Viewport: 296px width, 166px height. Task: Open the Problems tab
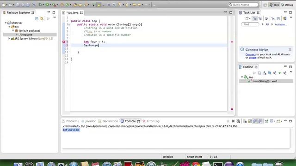pyautogui.click(x=70, y=121)
